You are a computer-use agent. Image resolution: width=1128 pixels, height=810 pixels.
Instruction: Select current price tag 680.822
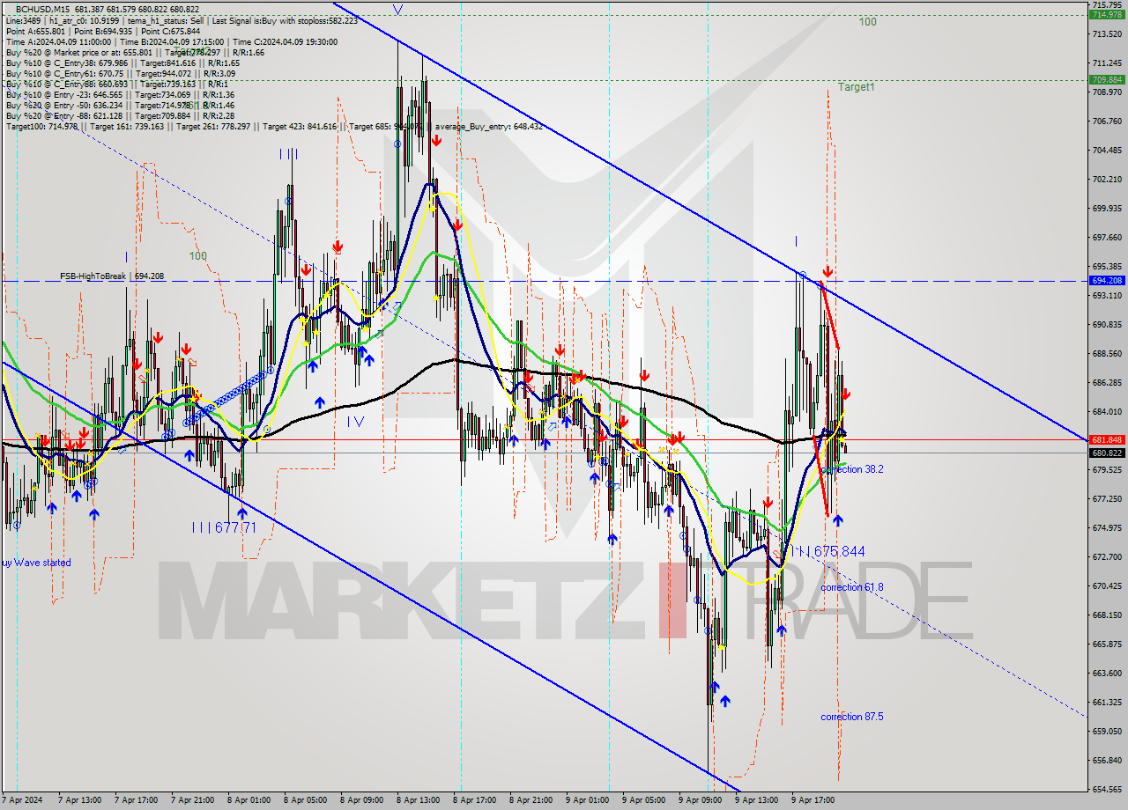1107,453
